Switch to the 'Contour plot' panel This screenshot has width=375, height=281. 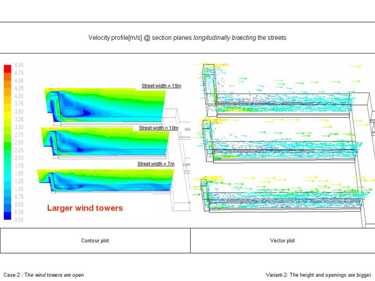point(94,241)
